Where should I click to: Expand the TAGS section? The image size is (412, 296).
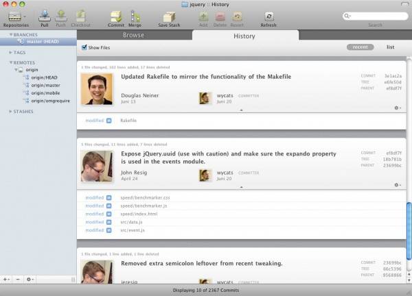[x=10, y=53]
